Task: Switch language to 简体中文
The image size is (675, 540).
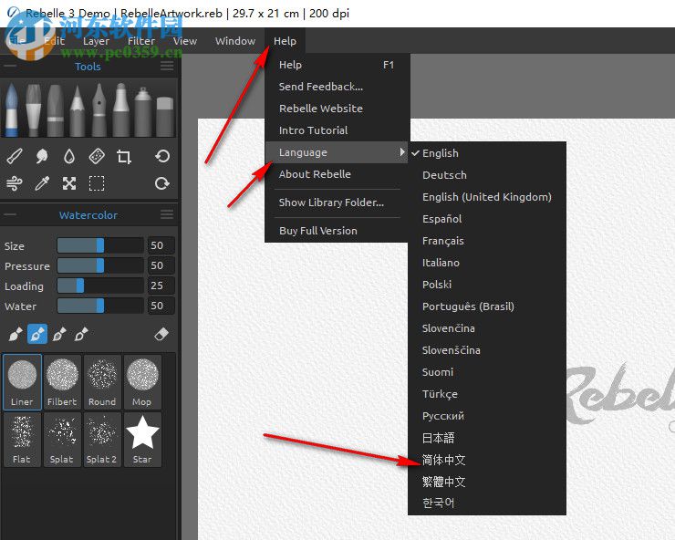Action: (487, 460)
